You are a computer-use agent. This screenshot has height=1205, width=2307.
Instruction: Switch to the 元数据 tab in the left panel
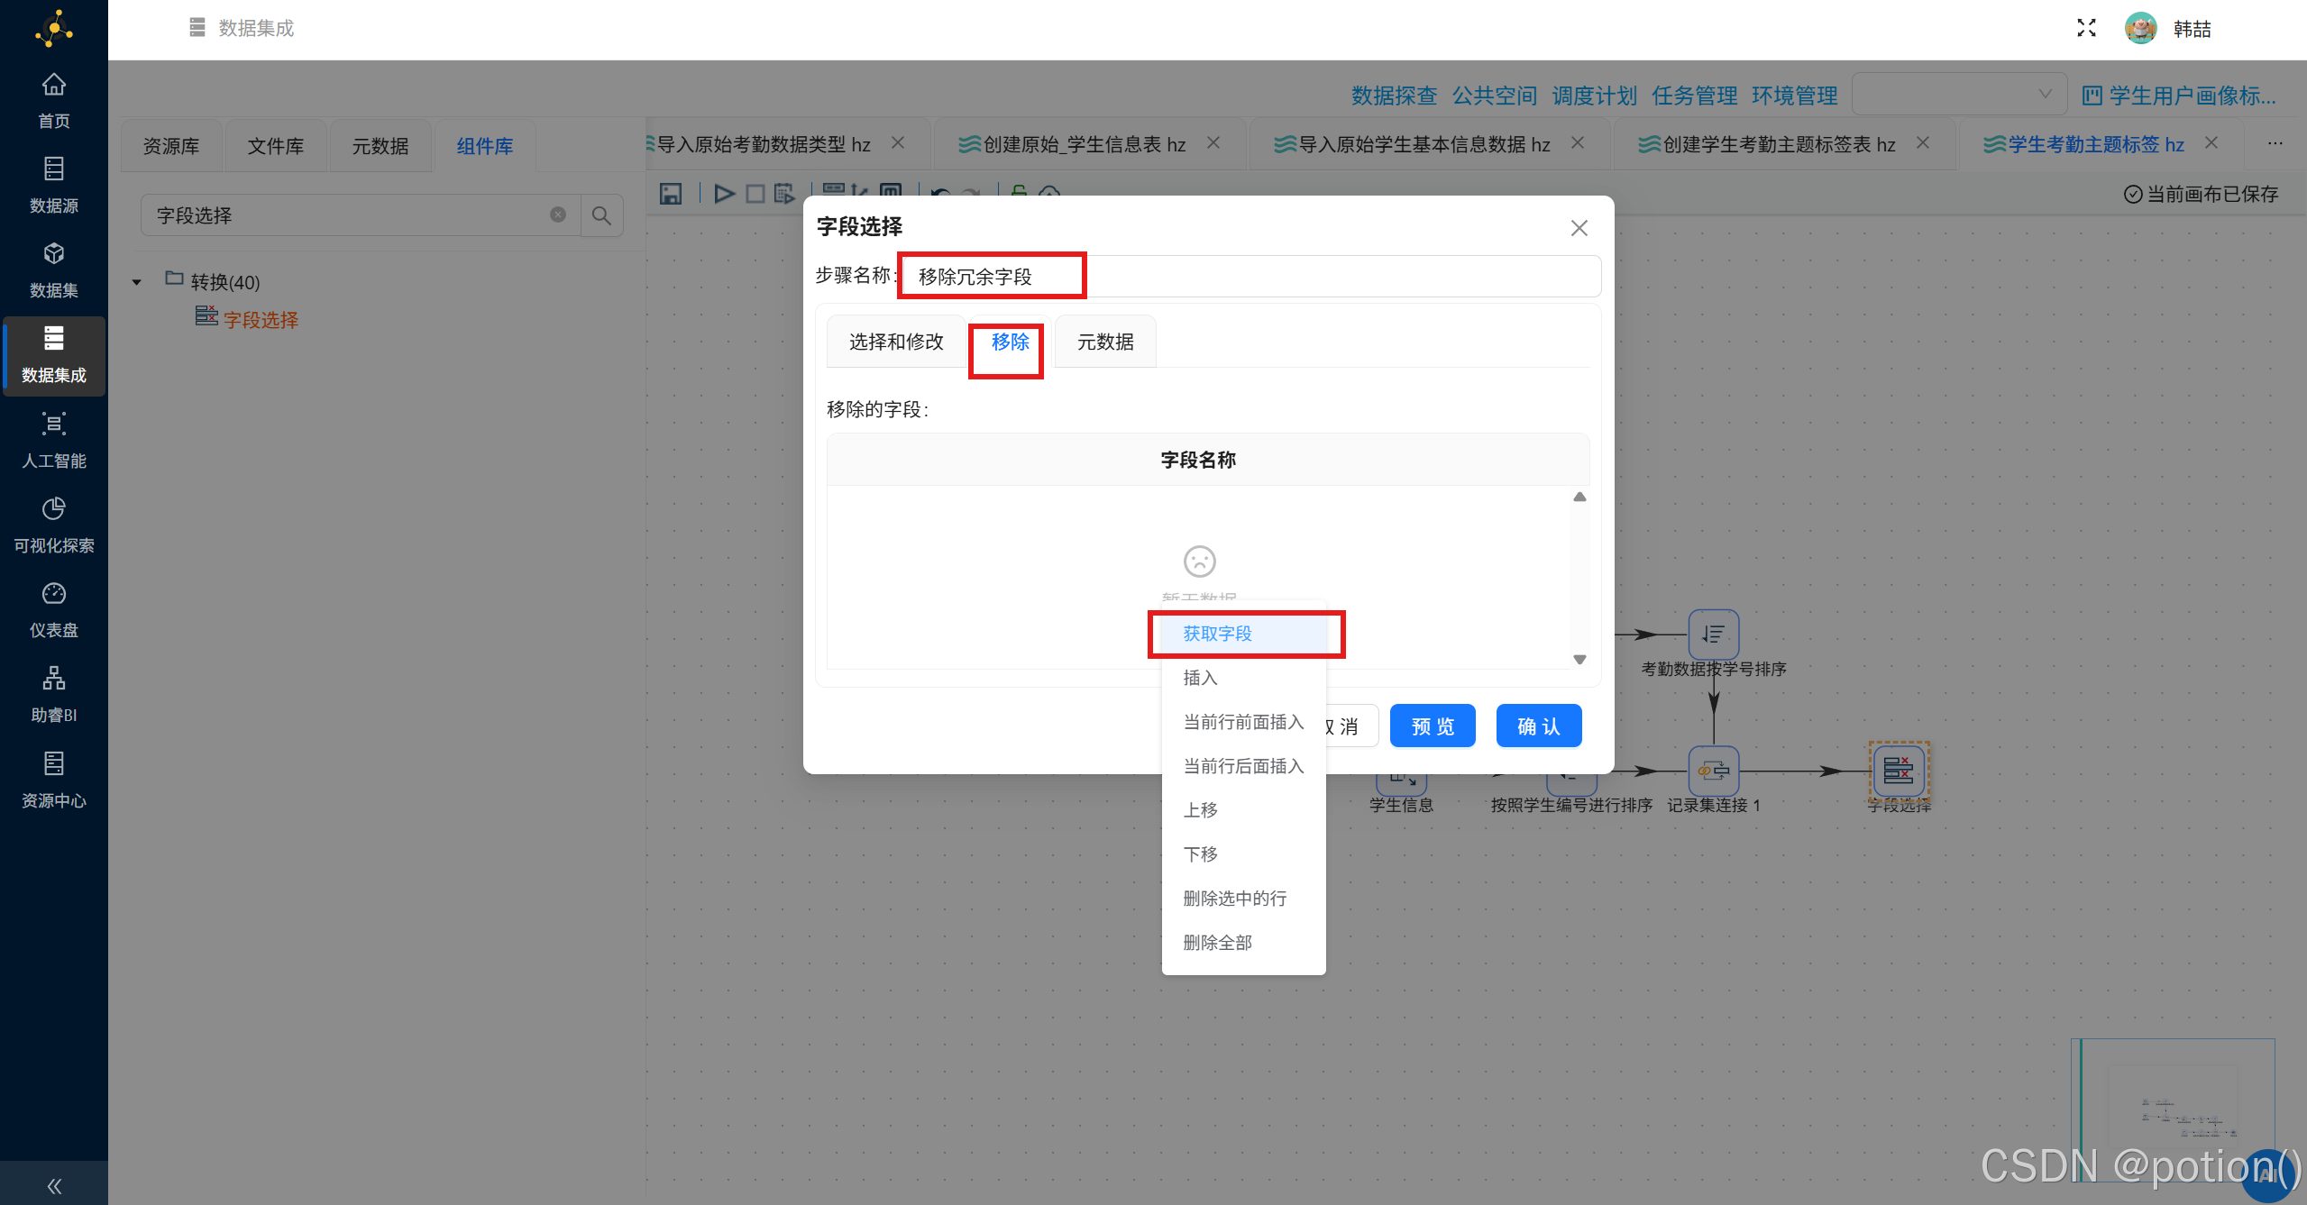380,146
